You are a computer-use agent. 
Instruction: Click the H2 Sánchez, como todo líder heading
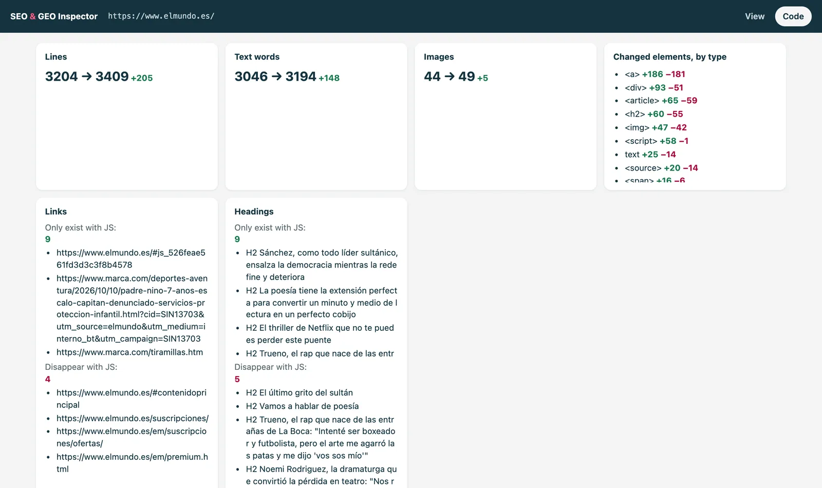click(322, 265)
